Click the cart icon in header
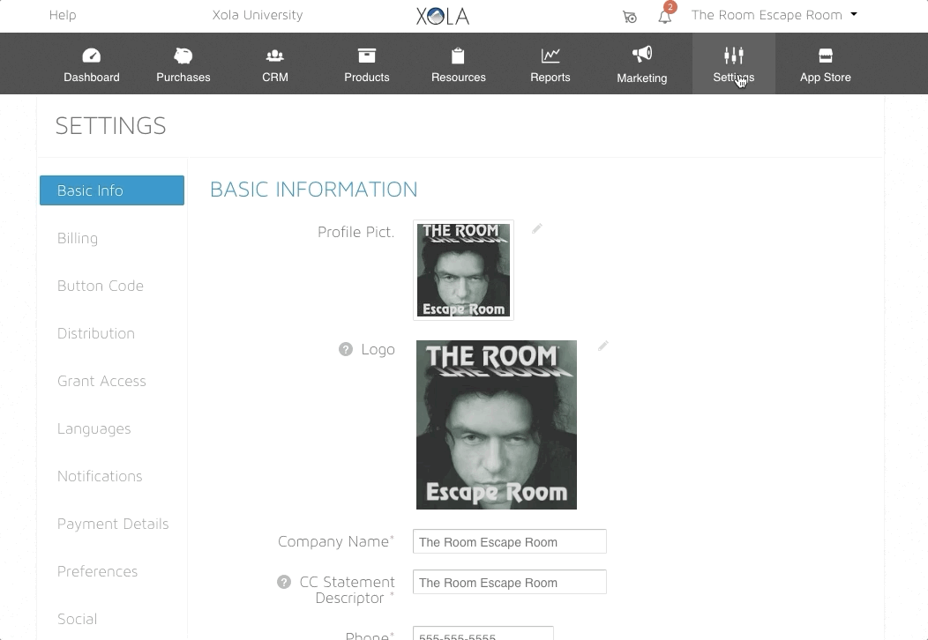This screenshot has height=640, width=928. click(x=630, y=17)
